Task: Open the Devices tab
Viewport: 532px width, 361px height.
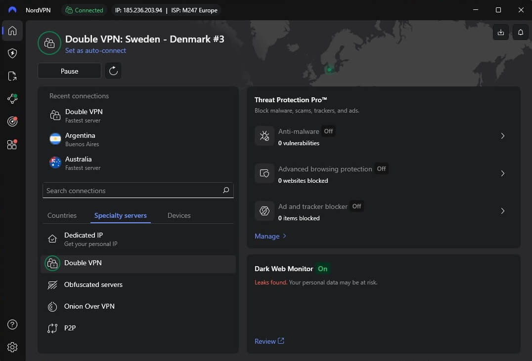Action: pos(178,215)
